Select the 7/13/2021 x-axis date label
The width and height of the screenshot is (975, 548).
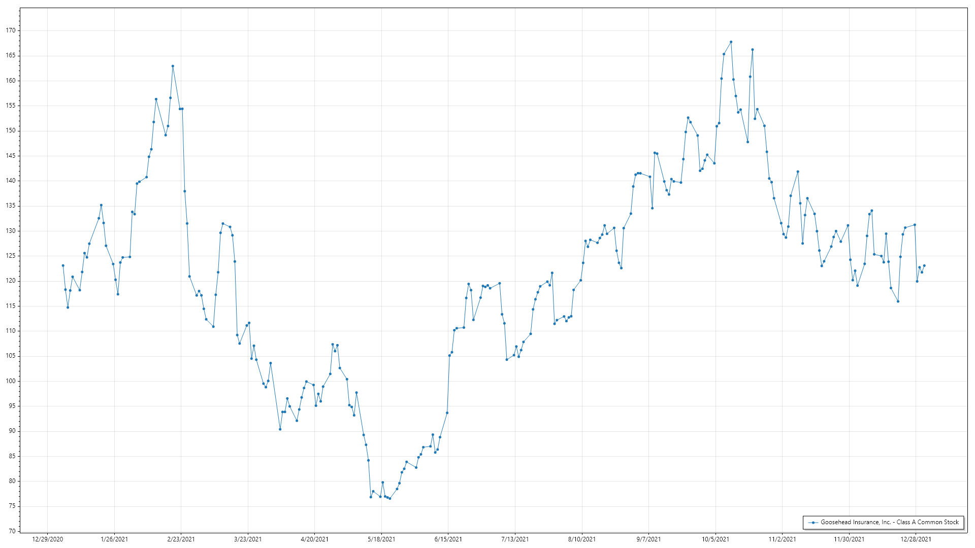coord(515,539)
